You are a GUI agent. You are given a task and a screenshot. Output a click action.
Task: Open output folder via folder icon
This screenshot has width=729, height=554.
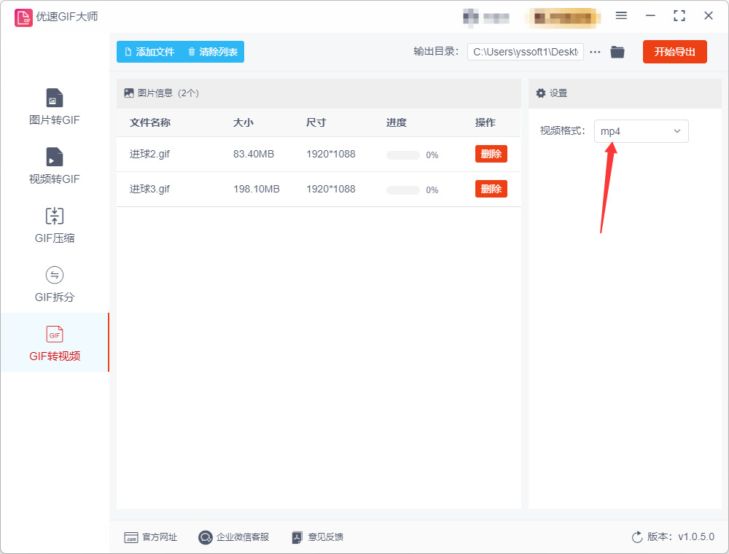(617, 52)
